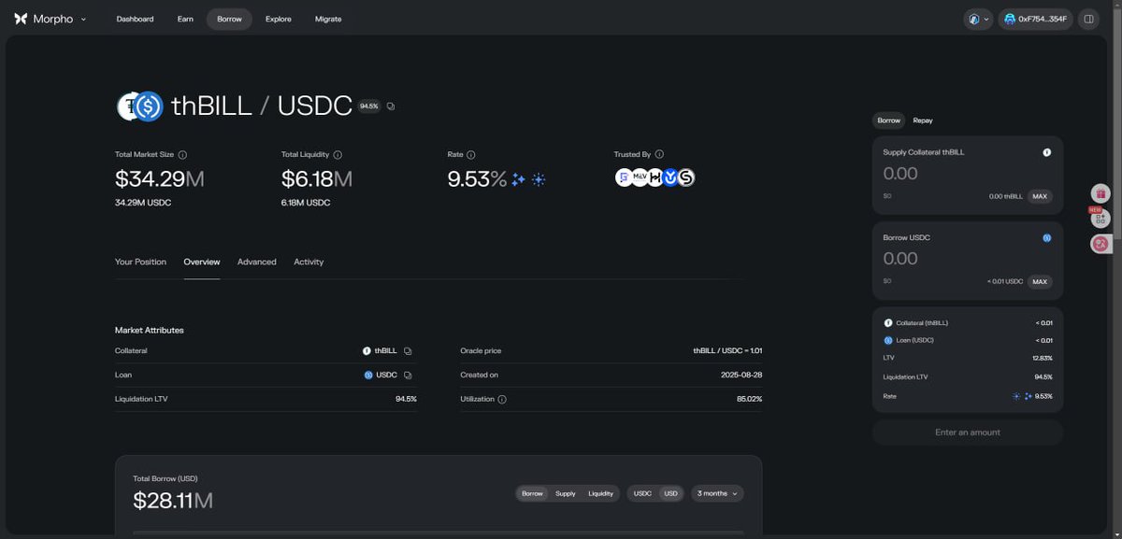Click the USDC loan token link
Viewport: 1122px width, 539px height.
(381, 375)
